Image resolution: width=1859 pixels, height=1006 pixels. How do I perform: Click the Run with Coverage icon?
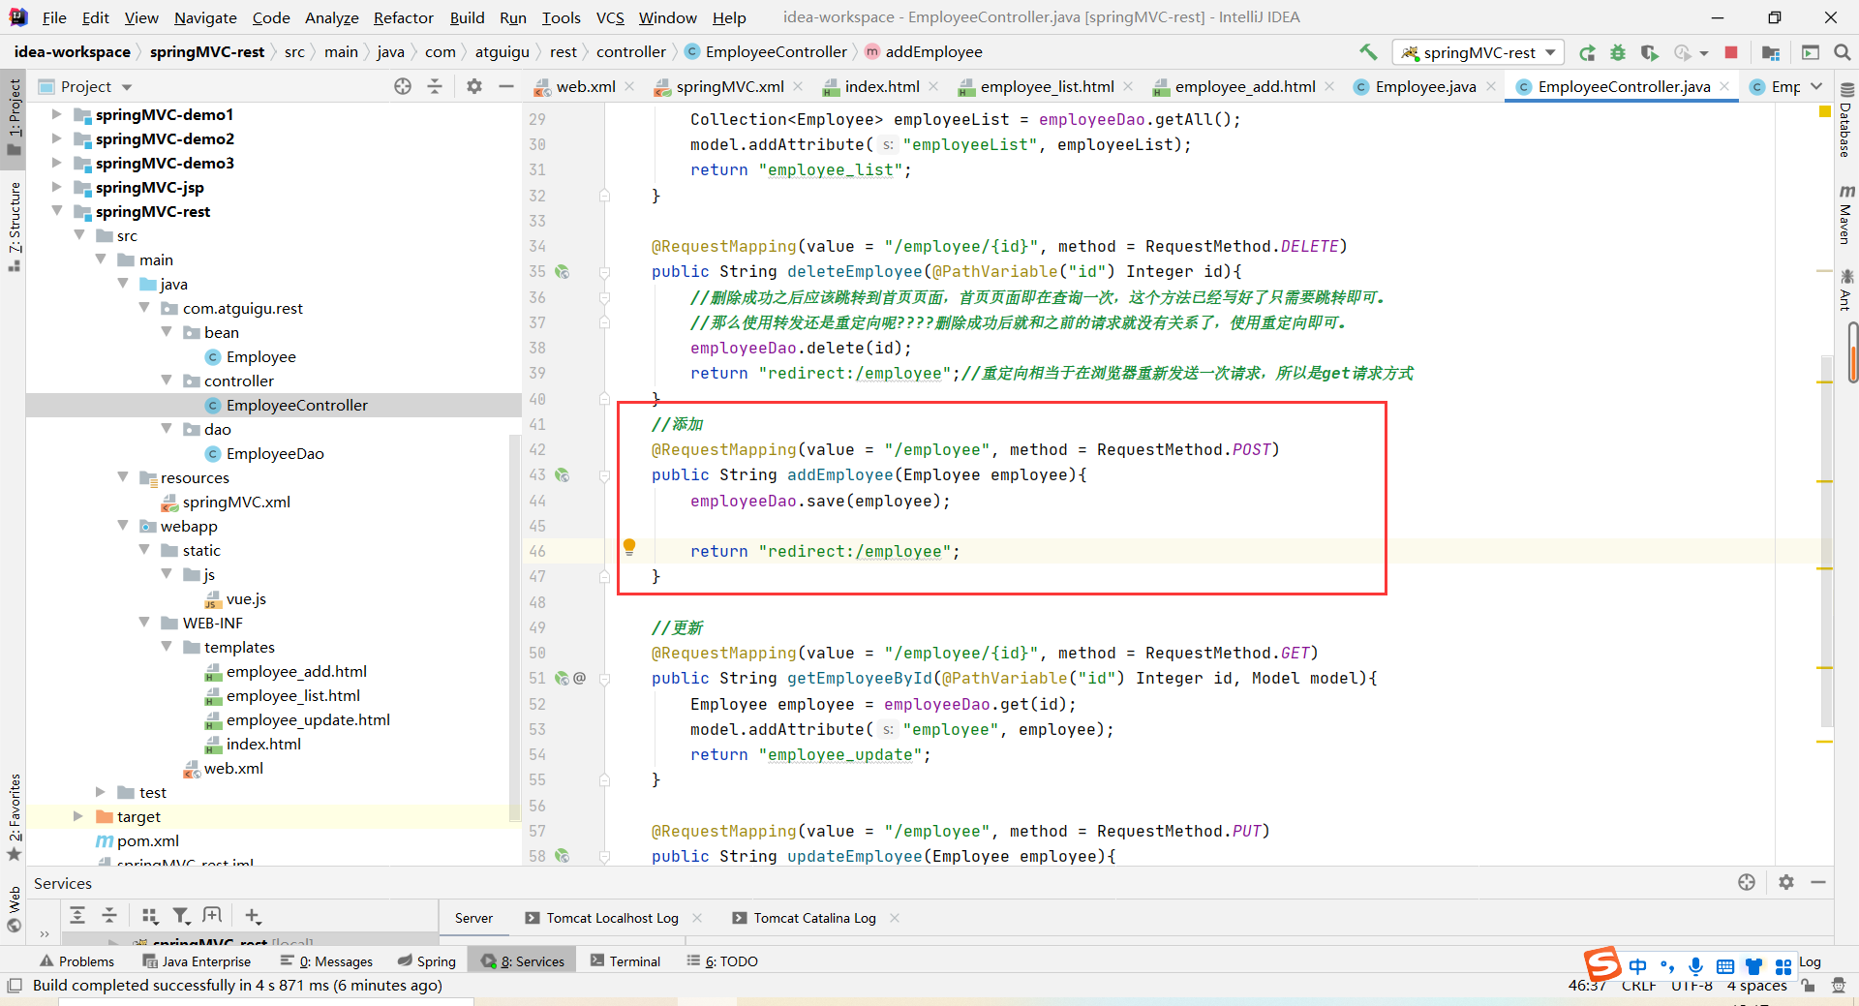[x=1650, y=52]
